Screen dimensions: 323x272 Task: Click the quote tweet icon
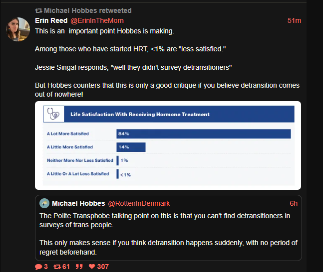79,267
